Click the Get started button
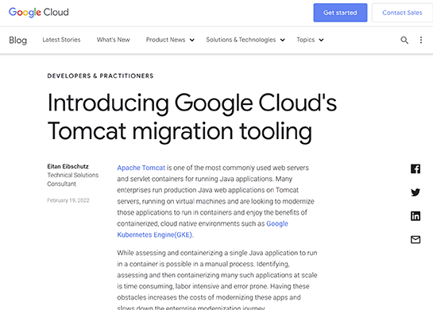The width and height of the screenshot is (433, 310). tap(340, 13)
